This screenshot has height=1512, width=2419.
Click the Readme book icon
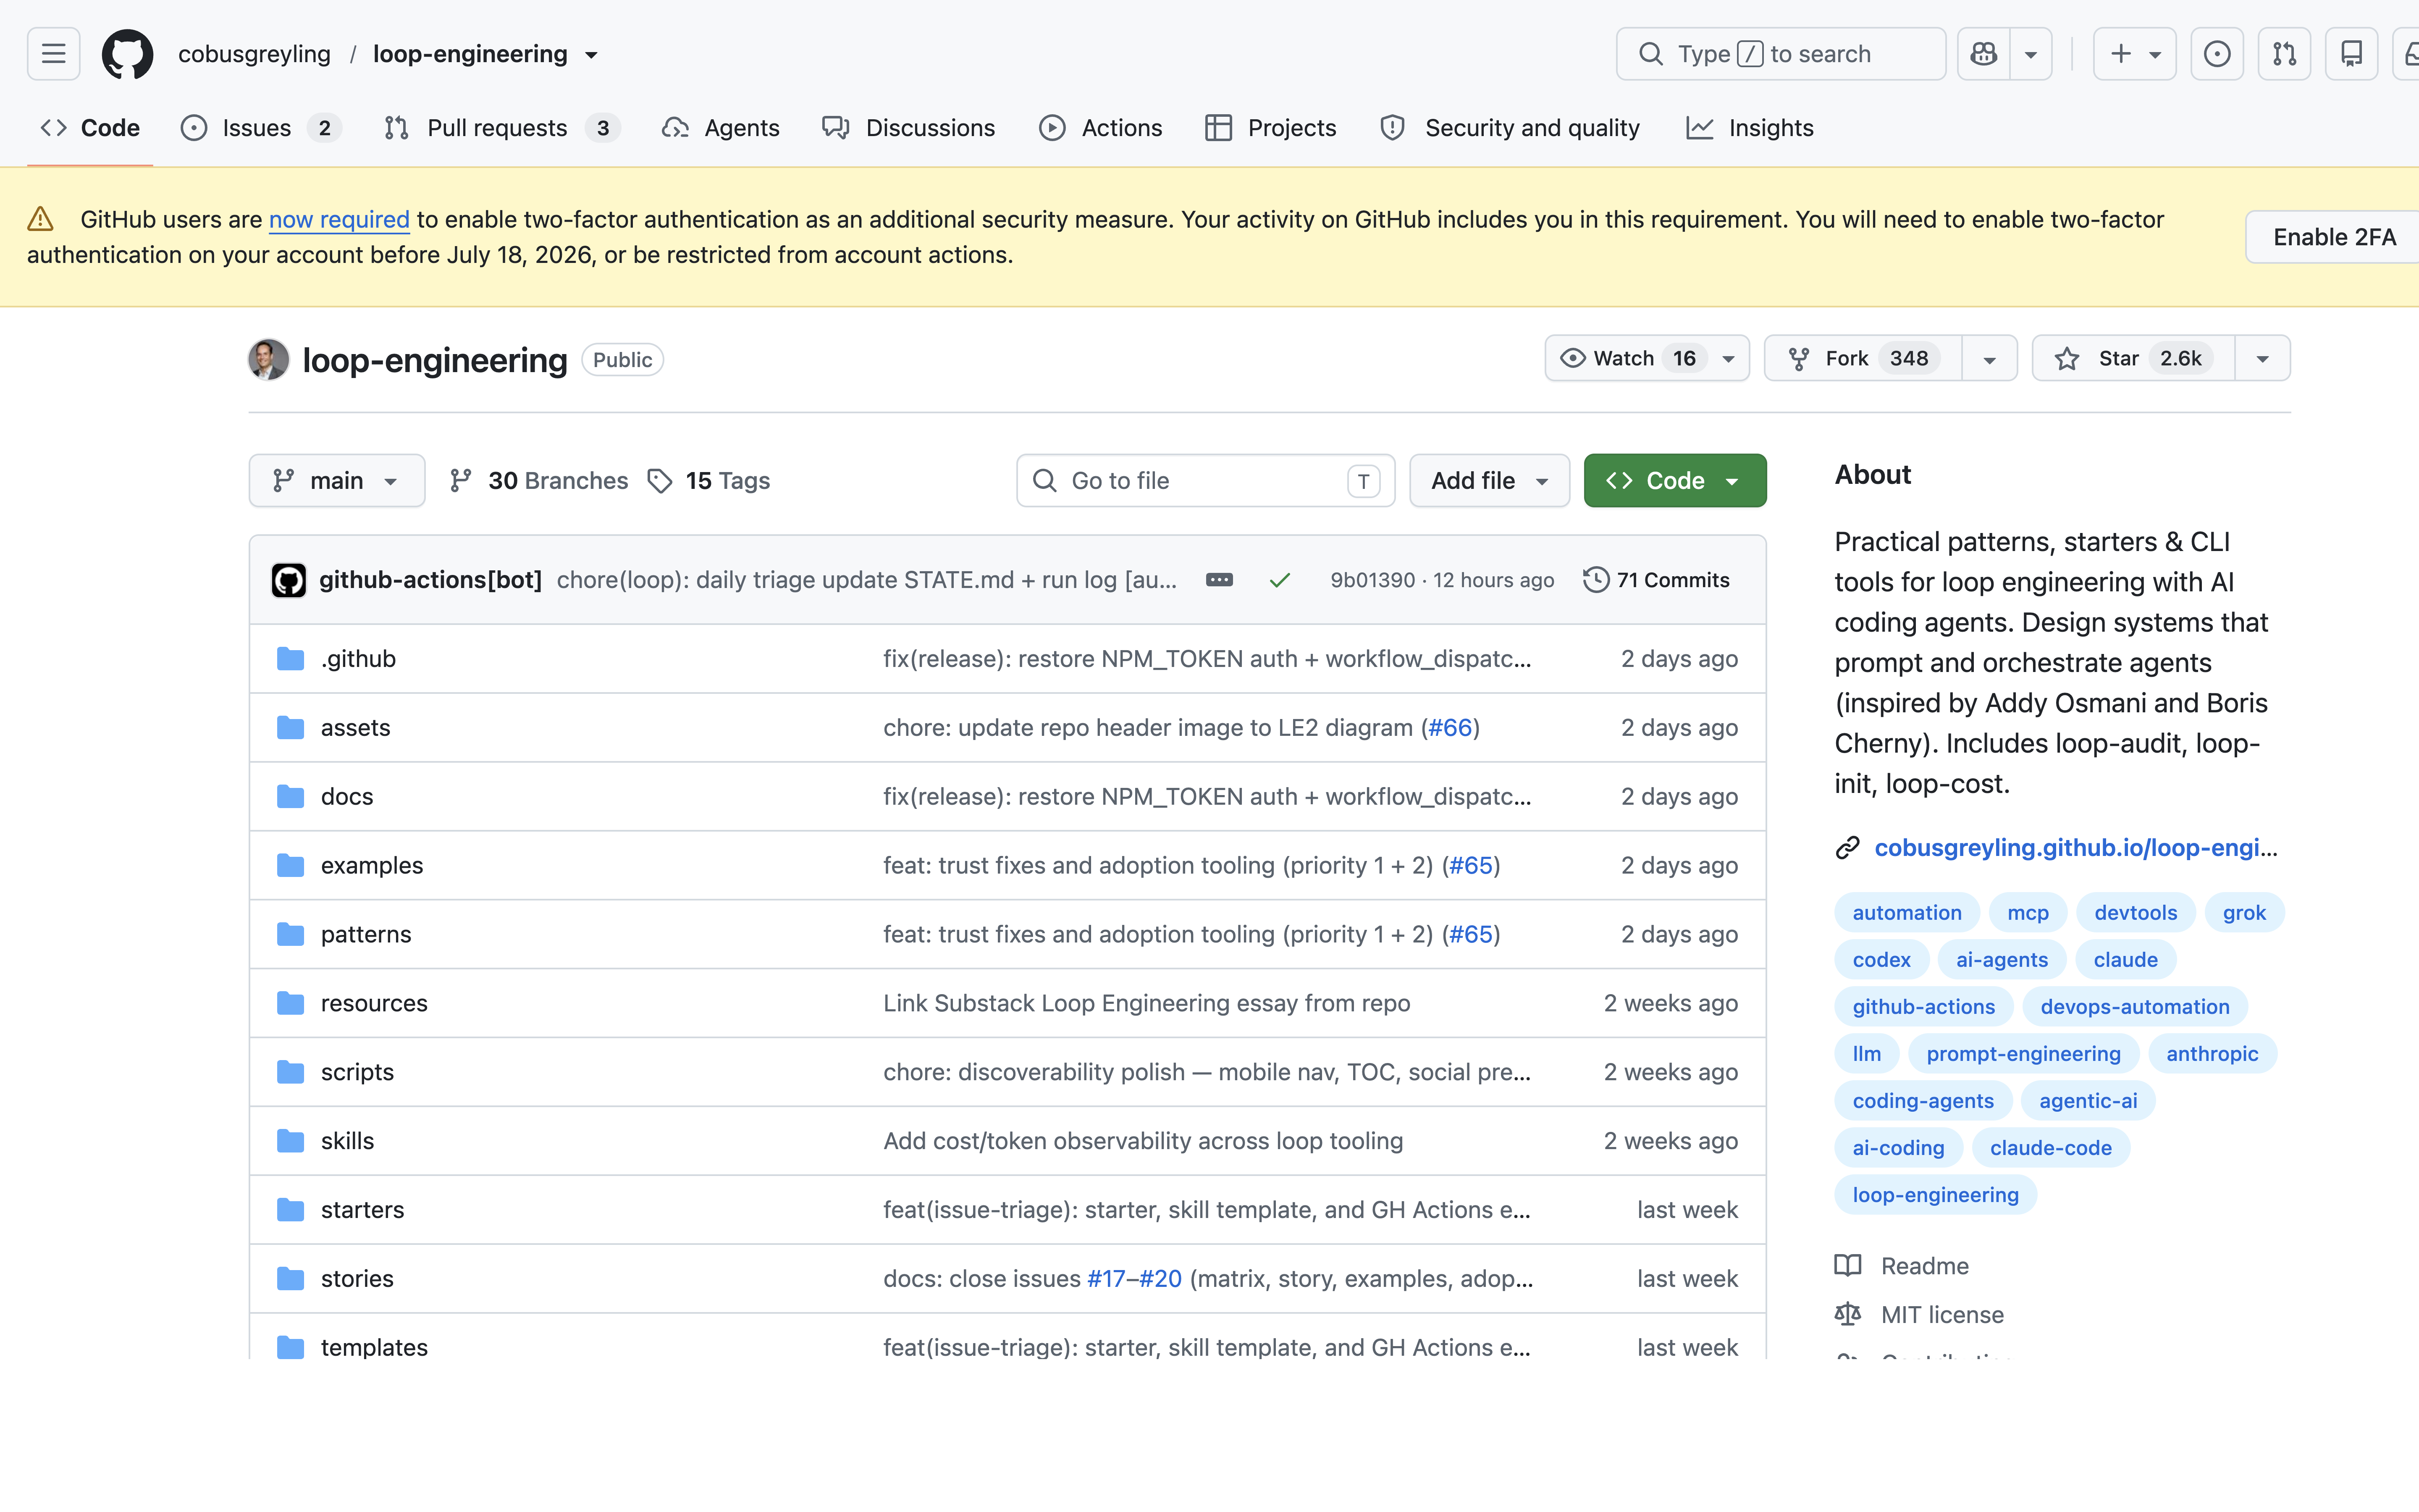1847,1266
